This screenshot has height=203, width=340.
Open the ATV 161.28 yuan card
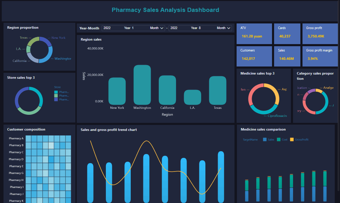click(254, 34)
